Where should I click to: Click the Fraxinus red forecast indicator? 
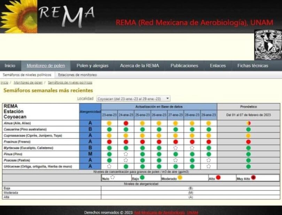pyautogui.click(x=248, y=142)
